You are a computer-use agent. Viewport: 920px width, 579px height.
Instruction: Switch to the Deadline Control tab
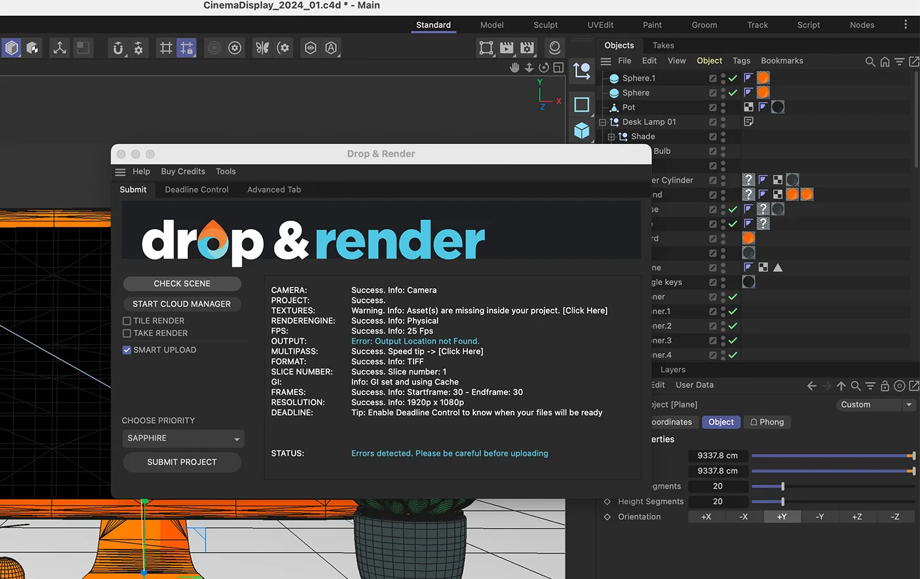[x=197, y=190]
